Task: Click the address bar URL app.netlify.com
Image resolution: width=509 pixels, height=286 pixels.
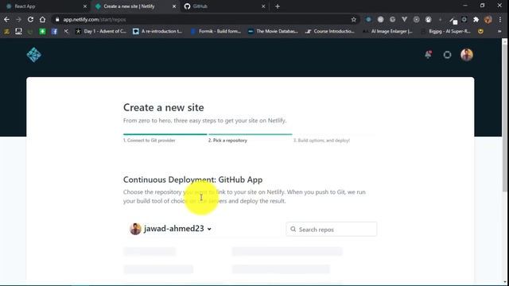Action: pyautogui.click(x=95, y=19)
